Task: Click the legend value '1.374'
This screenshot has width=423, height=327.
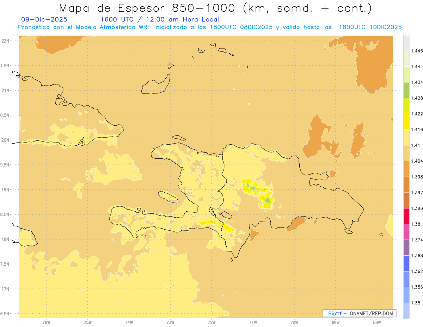Action: (x=417, y=240)
